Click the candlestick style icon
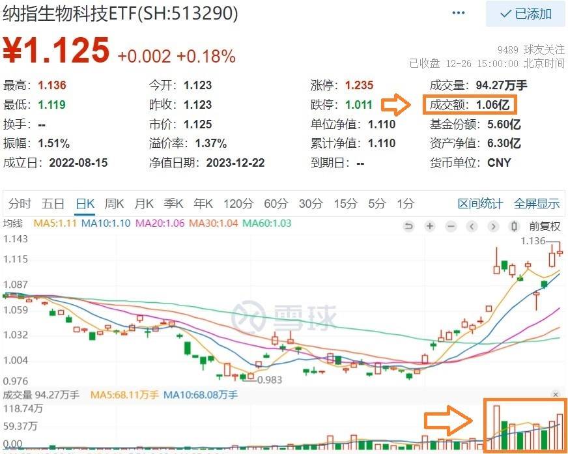This screenshot has width=568, height=454. [514, 227]
